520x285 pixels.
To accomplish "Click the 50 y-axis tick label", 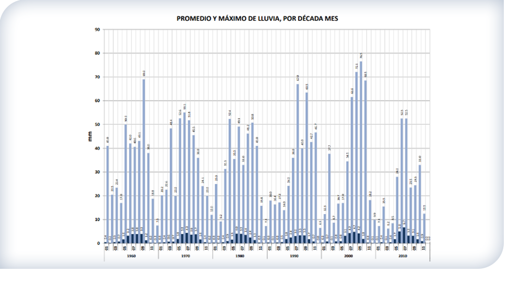I will pyautogui.click(x=98, y=124).
